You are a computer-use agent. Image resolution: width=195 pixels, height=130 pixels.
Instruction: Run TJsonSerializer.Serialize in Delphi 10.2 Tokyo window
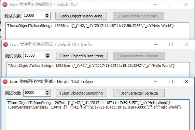[x=139, y=93]
